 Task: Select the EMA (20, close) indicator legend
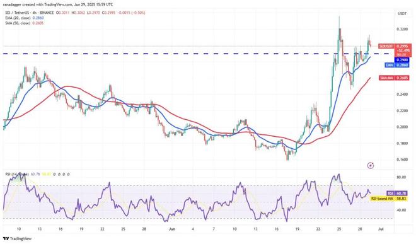coord(25,18)
